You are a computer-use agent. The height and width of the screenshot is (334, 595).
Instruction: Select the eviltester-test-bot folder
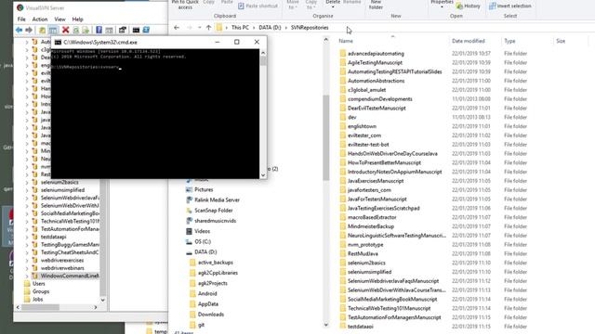coord(368,145)
